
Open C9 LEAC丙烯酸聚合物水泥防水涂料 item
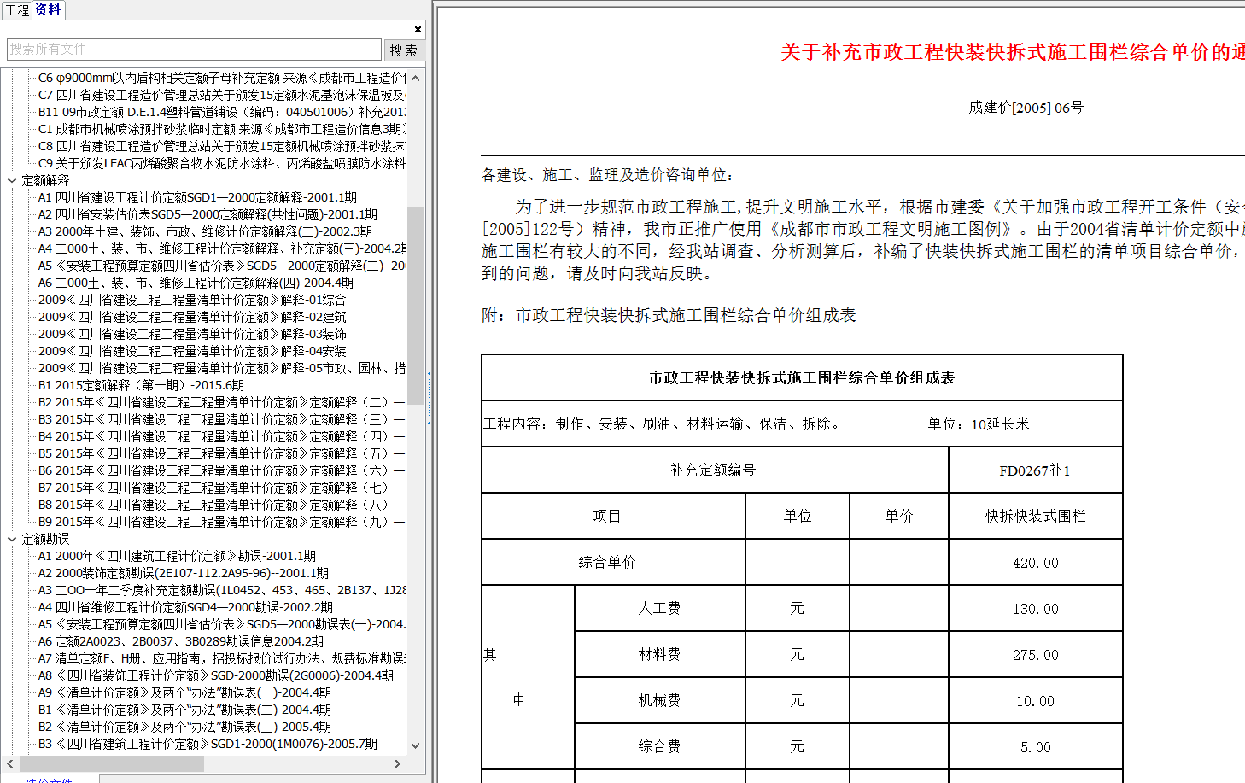[222, 163]
